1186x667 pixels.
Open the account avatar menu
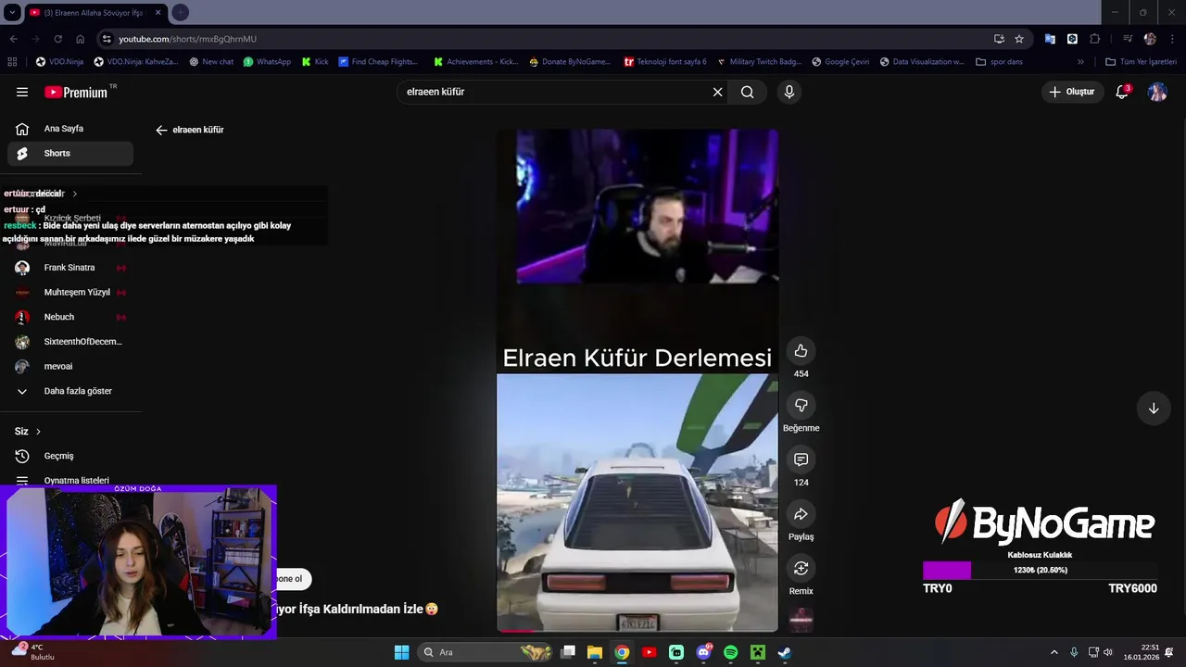[x=1157, y=92]
